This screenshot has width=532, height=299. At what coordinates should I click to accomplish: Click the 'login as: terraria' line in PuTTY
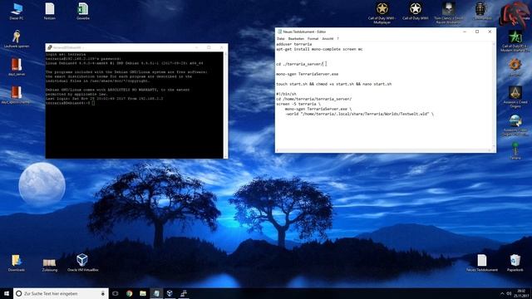click(x=66, y=54)
